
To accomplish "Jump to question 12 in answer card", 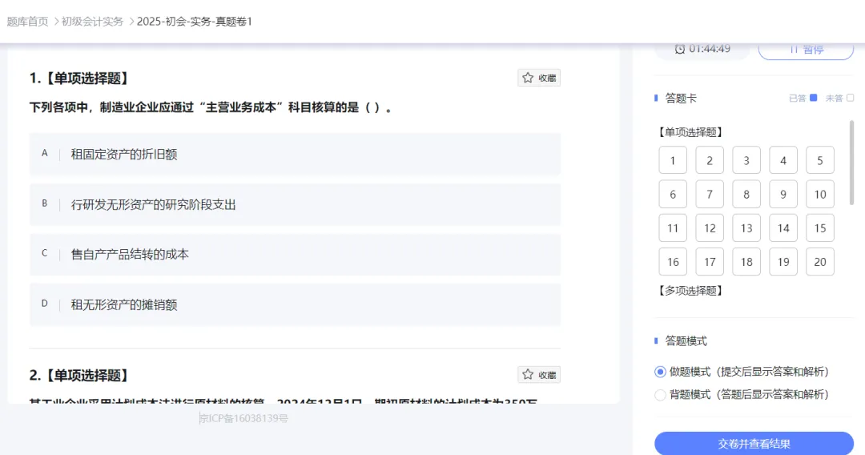I will 710,227.
